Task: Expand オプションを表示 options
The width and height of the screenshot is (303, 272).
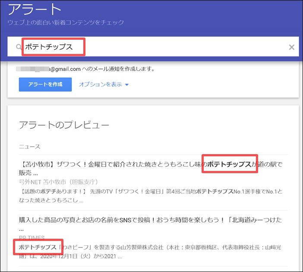Action: coord(100,84)
